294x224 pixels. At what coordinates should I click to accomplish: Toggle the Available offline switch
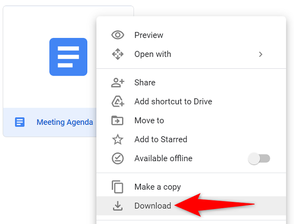coord(259,158)
